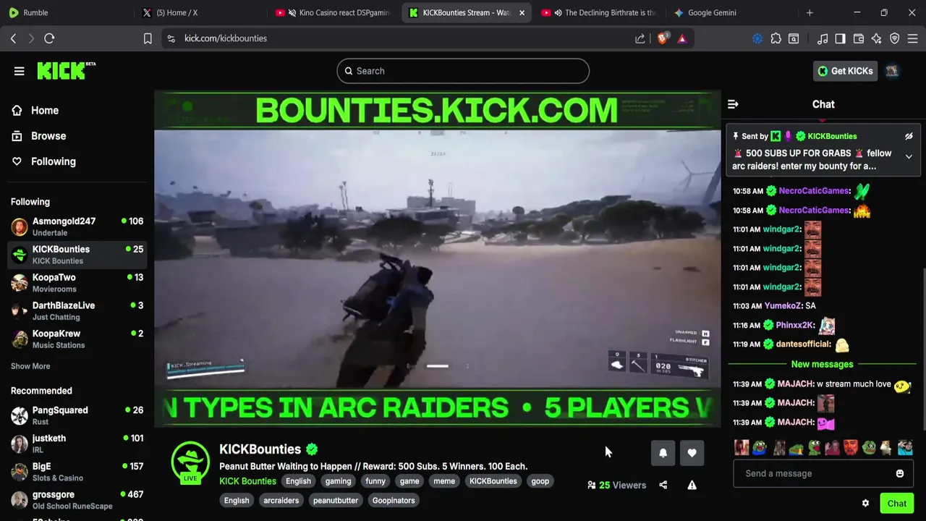
Task: Jump to New messages divider
Action: click(823, 364)
